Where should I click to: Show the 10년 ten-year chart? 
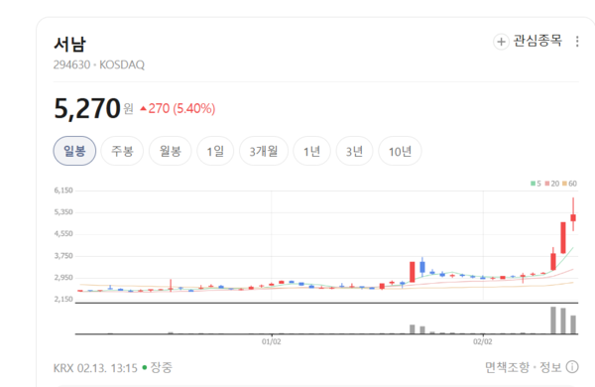400,151
